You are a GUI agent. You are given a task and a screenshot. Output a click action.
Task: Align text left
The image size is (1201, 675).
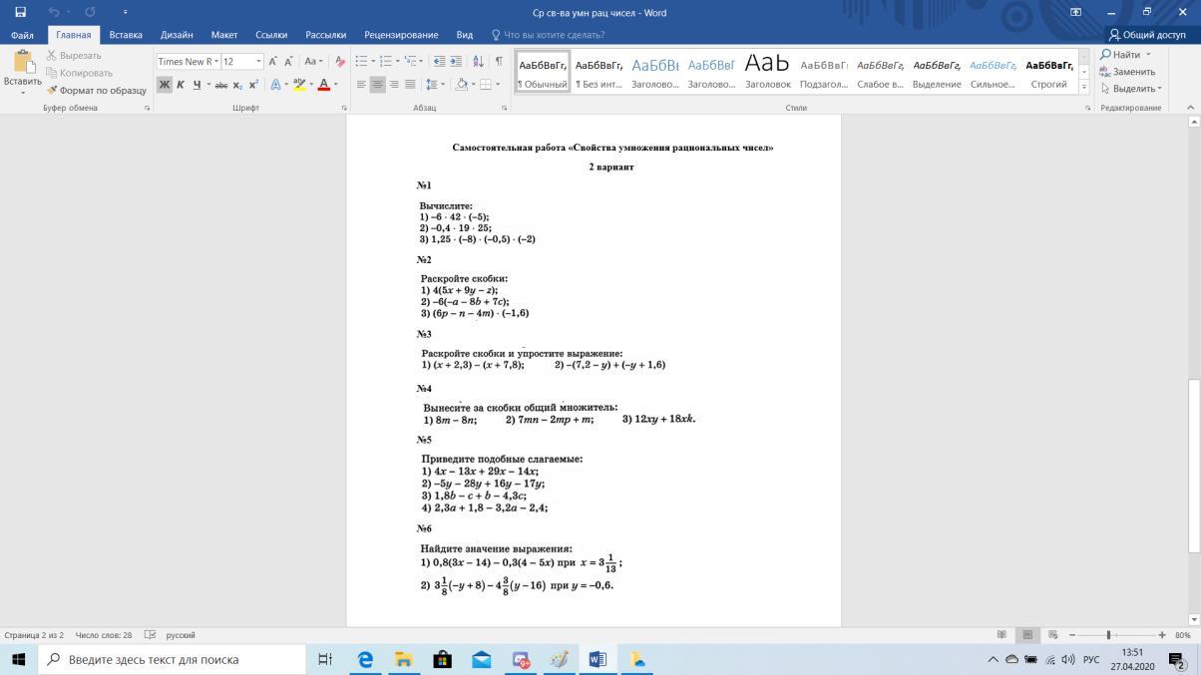(361, 85)
